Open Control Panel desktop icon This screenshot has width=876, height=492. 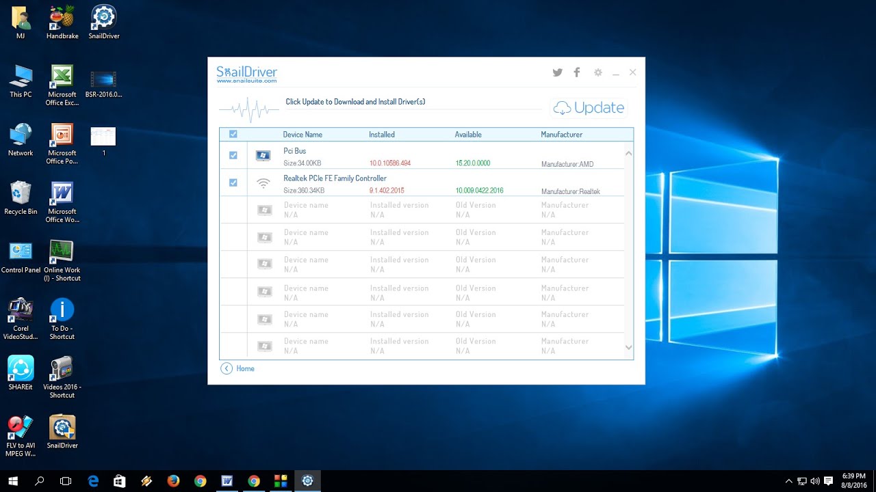click(x=21, y=257)
